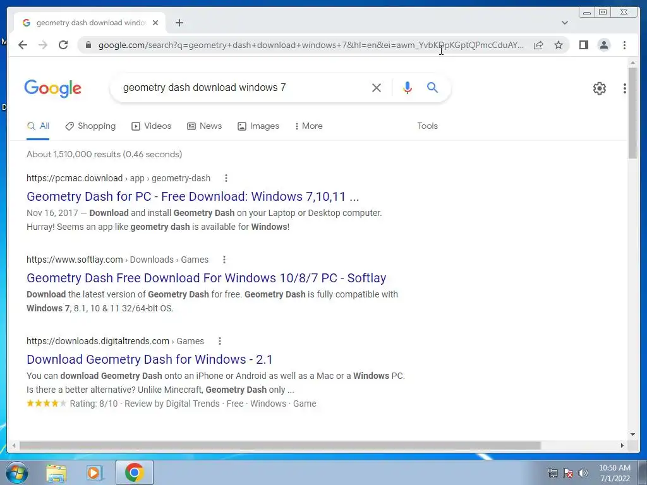Screen dimensions: 647x485
Task: Open options for pcmac.download result
Action: tap(226, 178)
